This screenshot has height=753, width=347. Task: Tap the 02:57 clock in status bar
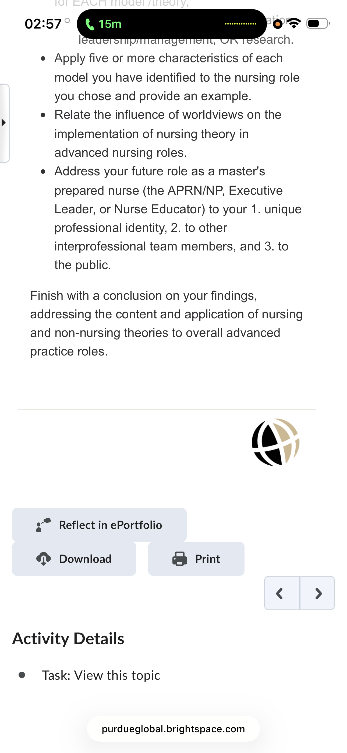tap(43, 24)
